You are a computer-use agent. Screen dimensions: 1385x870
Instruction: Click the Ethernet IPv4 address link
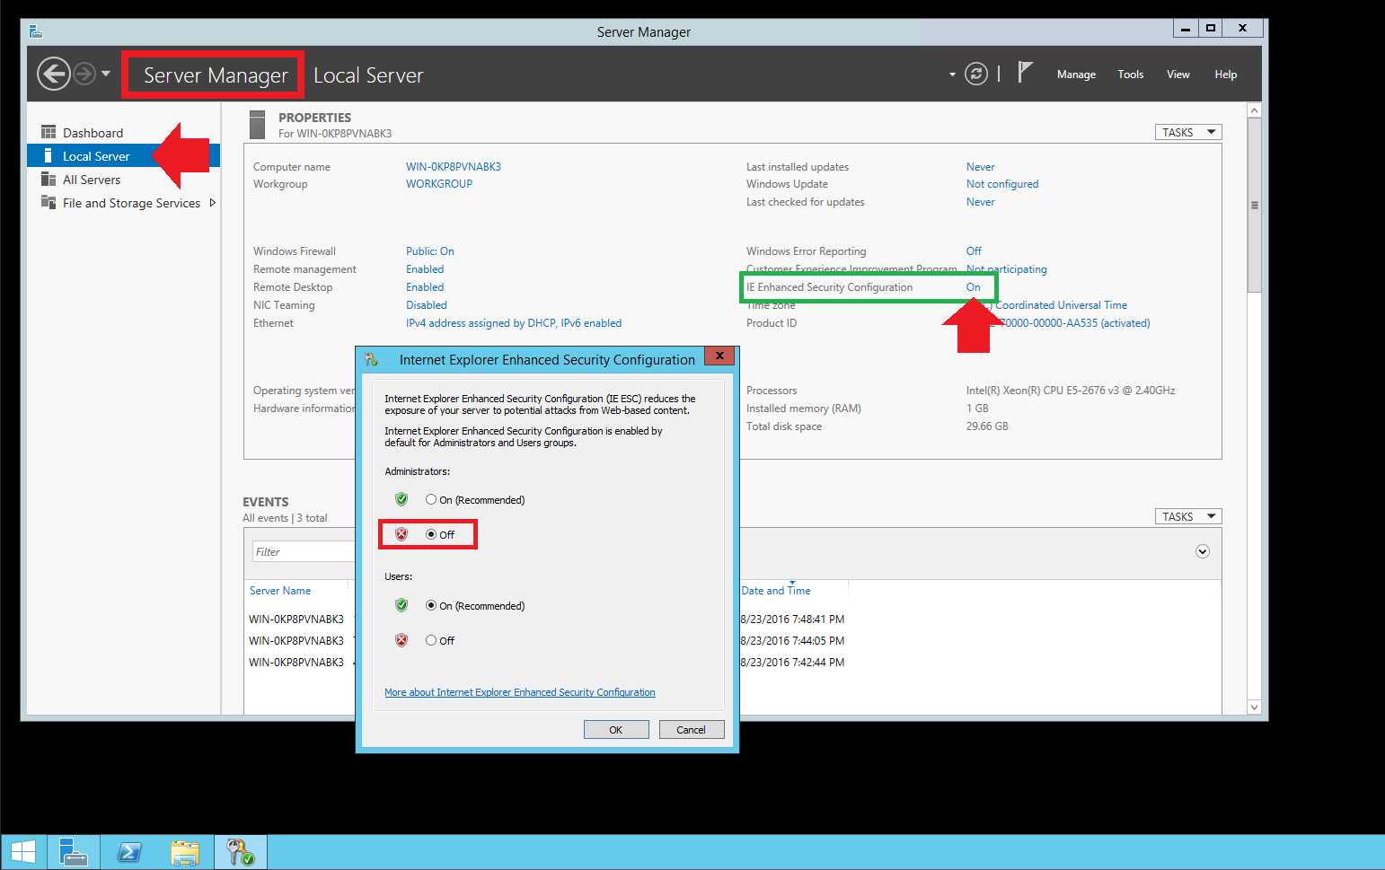(514, 323)
